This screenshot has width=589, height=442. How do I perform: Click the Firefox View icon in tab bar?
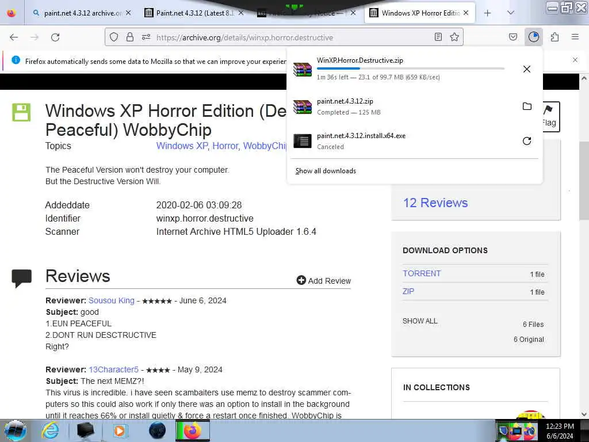pos(12,13)
